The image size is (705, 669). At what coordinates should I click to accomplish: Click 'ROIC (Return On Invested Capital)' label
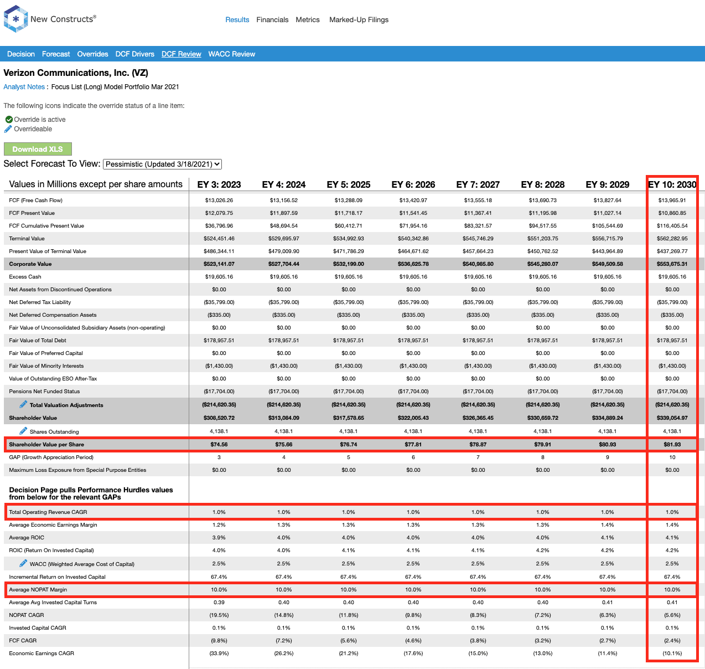[51, 550]
